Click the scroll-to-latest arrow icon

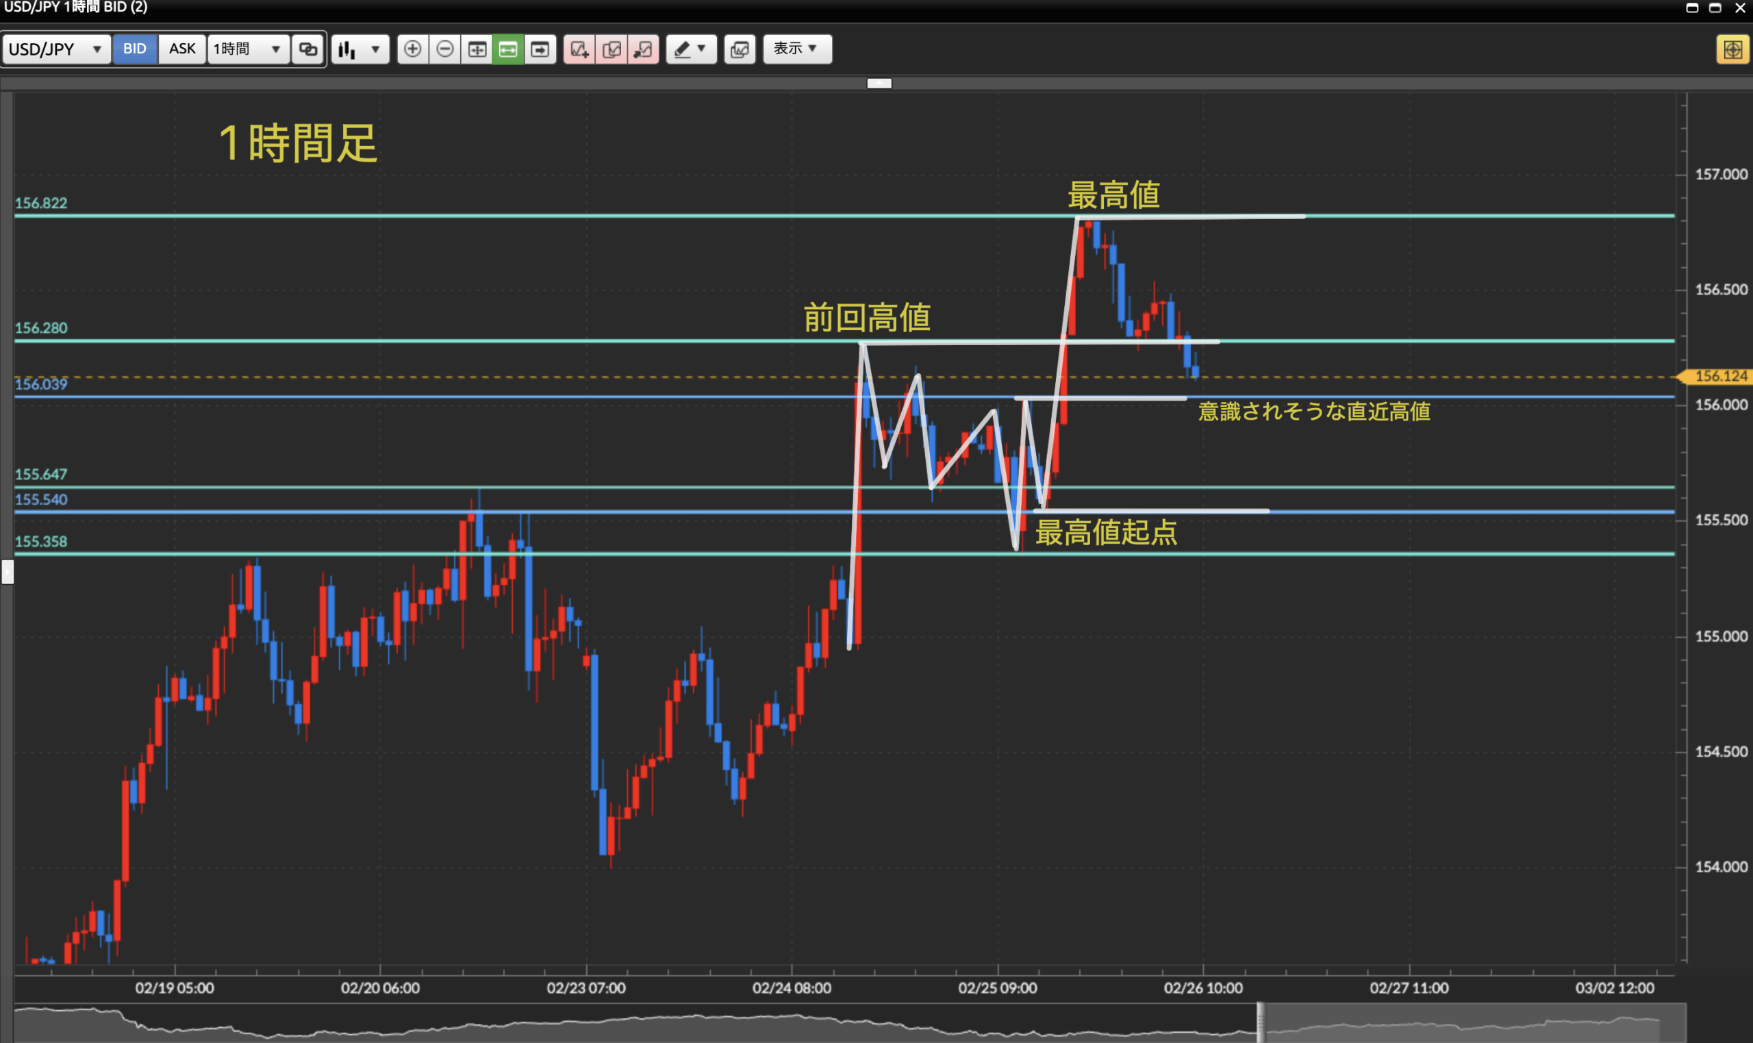pyautogui.click(x=540, y=49)
